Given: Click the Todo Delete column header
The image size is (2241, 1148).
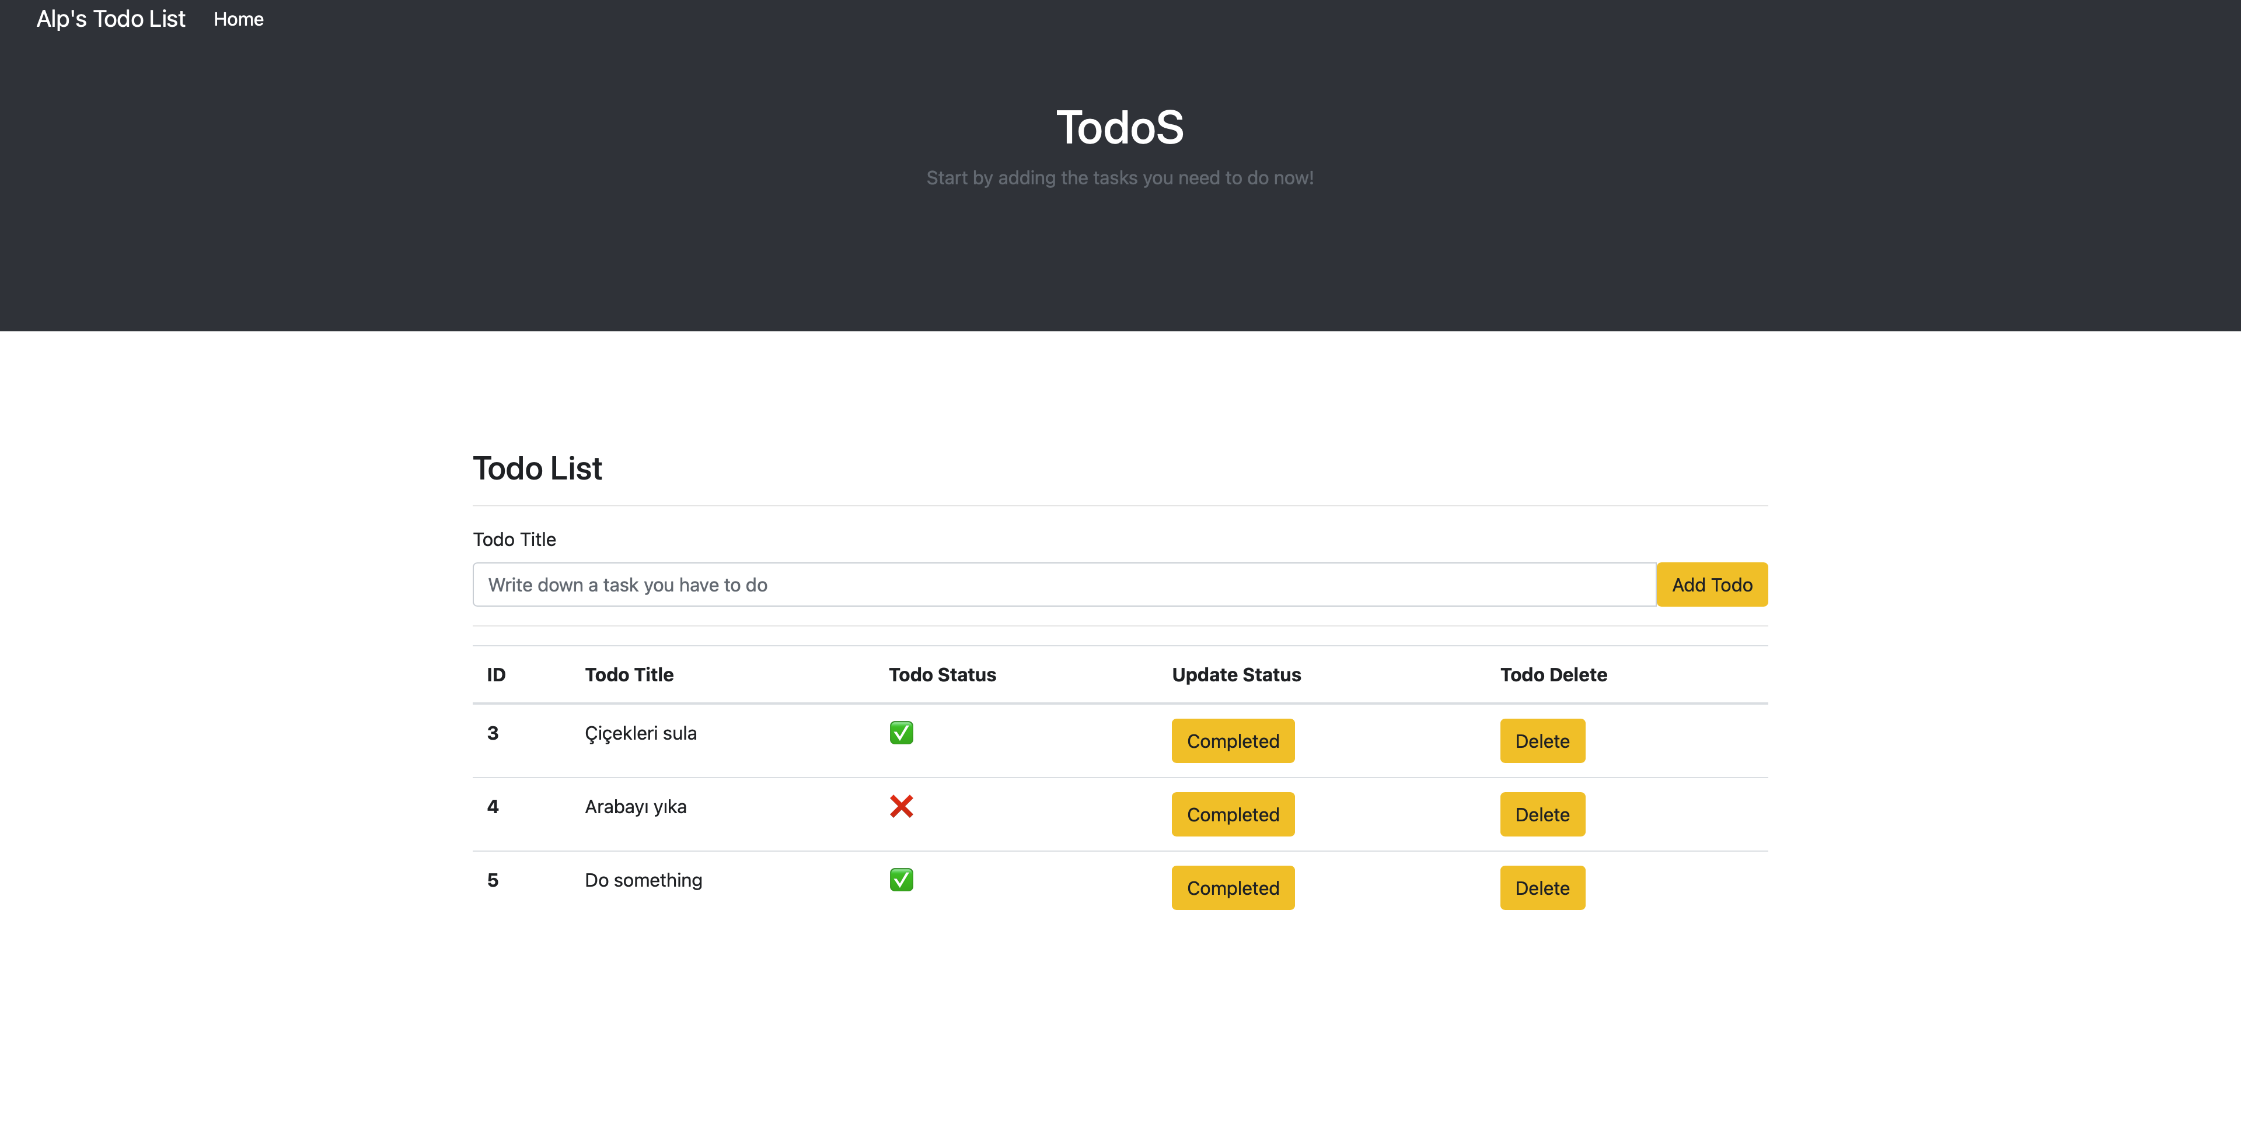Looking at the screenshot, I should 1554,674.
